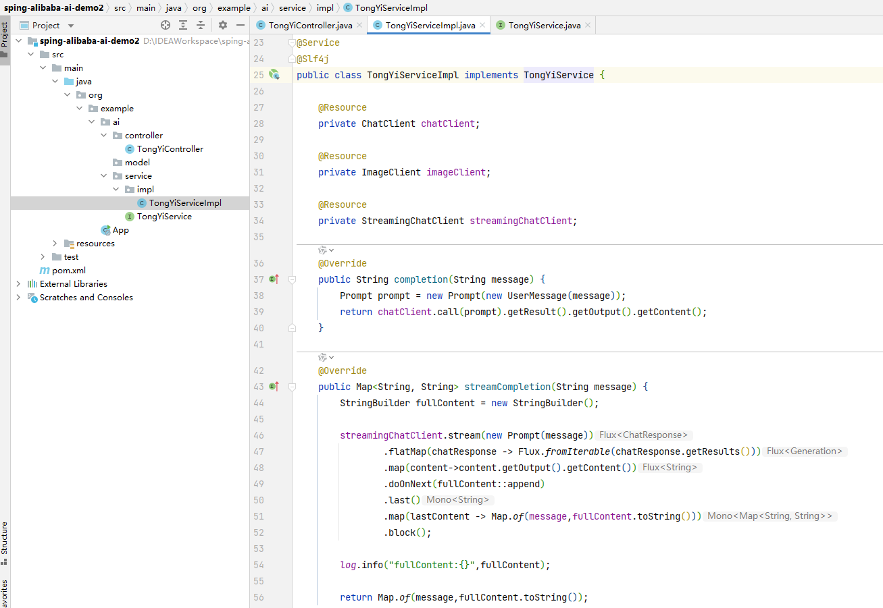This screenshot has height=608, width=883.
Task: Click the streamCompletion method name
Action: 507,387
